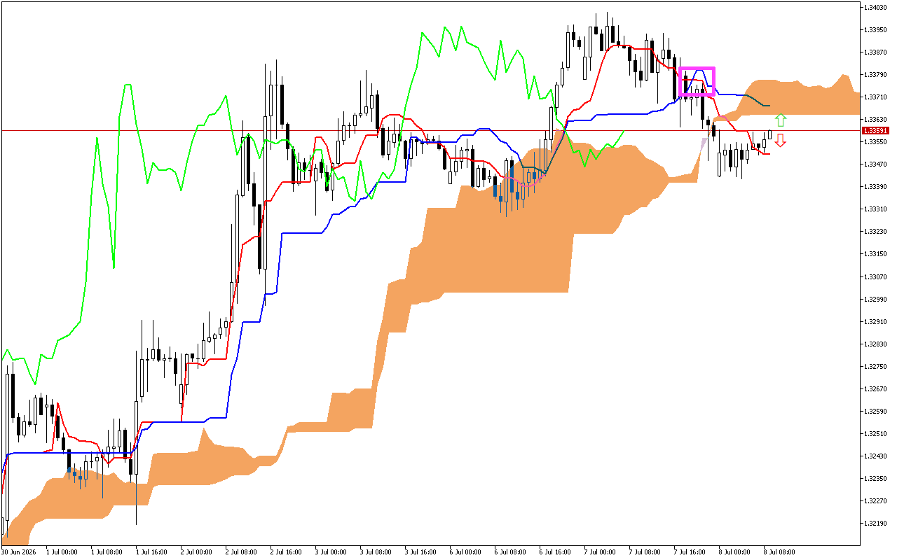897x560 pixels.
Task: Click the 2 Jul 16:00 time label
Action: click(285, 552)
